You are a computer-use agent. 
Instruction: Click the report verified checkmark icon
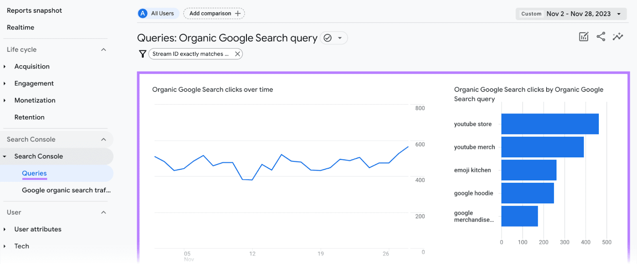[328, 38]
